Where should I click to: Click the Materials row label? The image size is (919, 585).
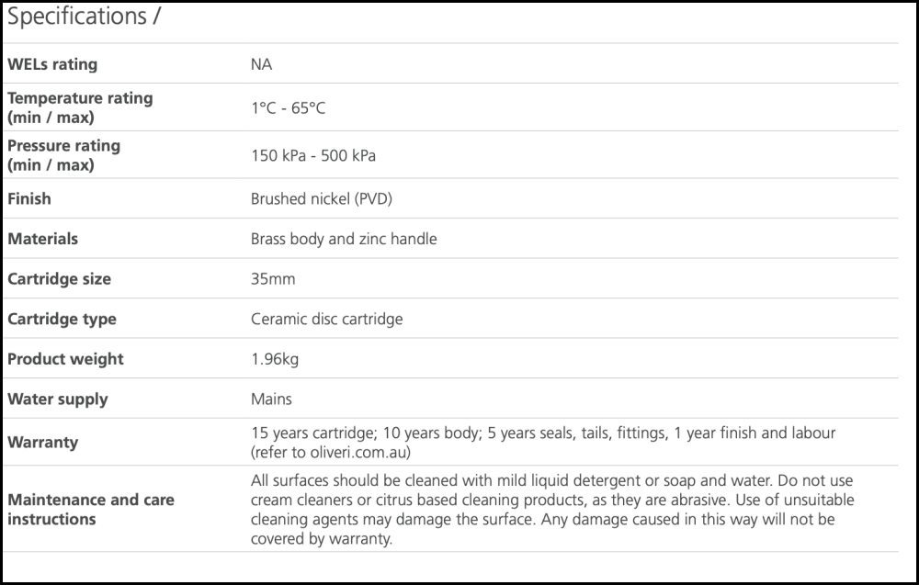43,239
